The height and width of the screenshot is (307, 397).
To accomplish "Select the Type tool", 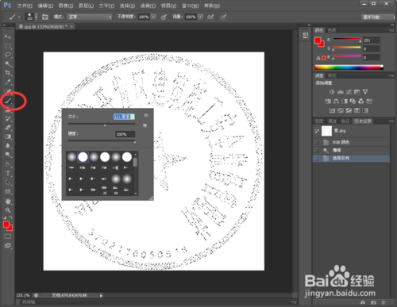I will click(x=8, y=174).
